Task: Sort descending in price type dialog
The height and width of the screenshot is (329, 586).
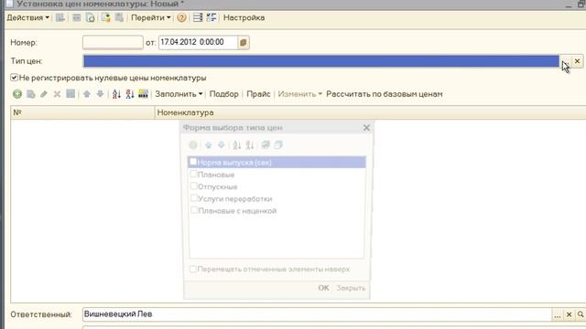Action: click(250, 145)
